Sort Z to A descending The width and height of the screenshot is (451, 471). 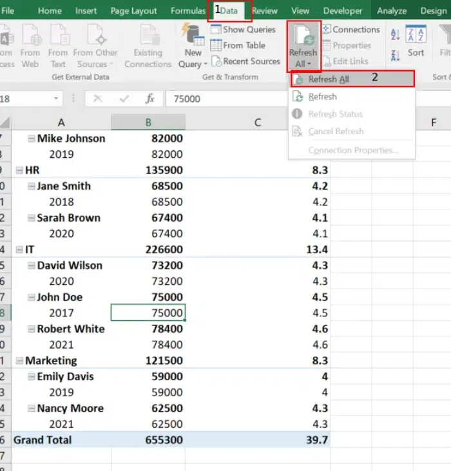pyautogui.click(x=395, y=55)
